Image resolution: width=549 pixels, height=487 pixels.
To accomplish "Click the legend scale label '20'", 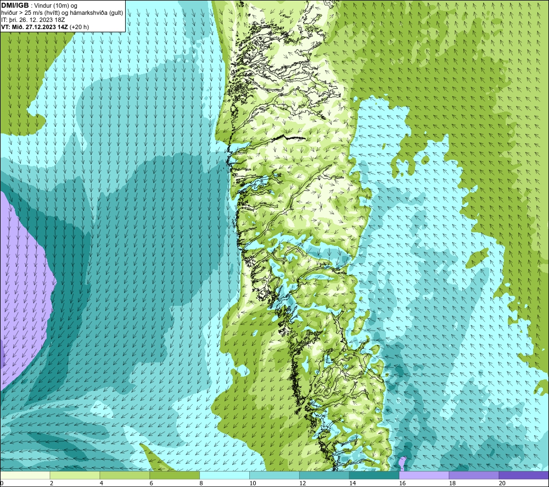I will click(x=502, y=484).
